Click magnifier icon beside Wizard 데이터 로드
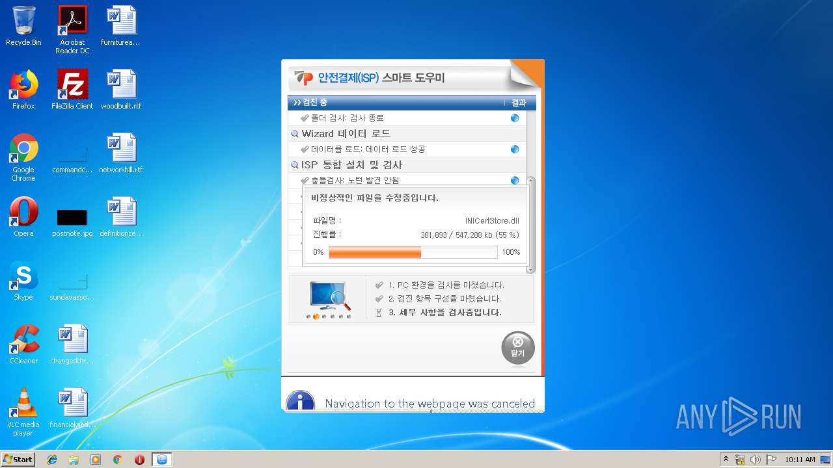833x468 pixels. [x=295, y=134]
